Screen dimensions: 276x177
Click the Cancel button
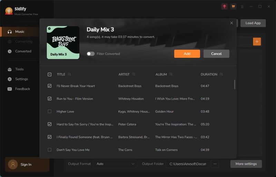(x=216, y=54)
